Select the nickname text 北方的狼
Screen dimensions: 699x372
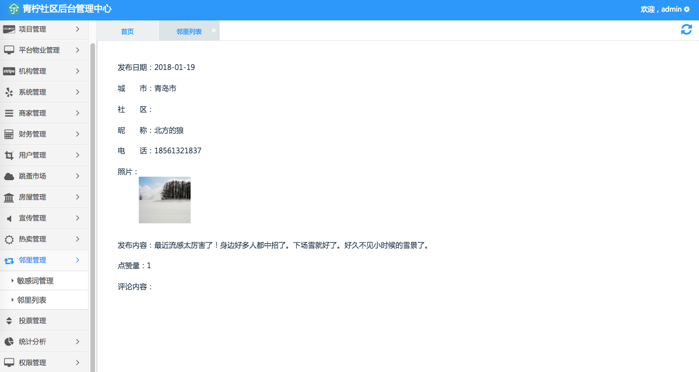[x=169, y=130]
